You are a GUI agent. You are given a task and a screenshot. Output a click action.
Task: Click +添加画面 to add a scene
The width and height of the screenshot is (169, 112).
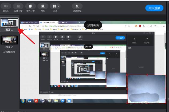tap(9, 52)
